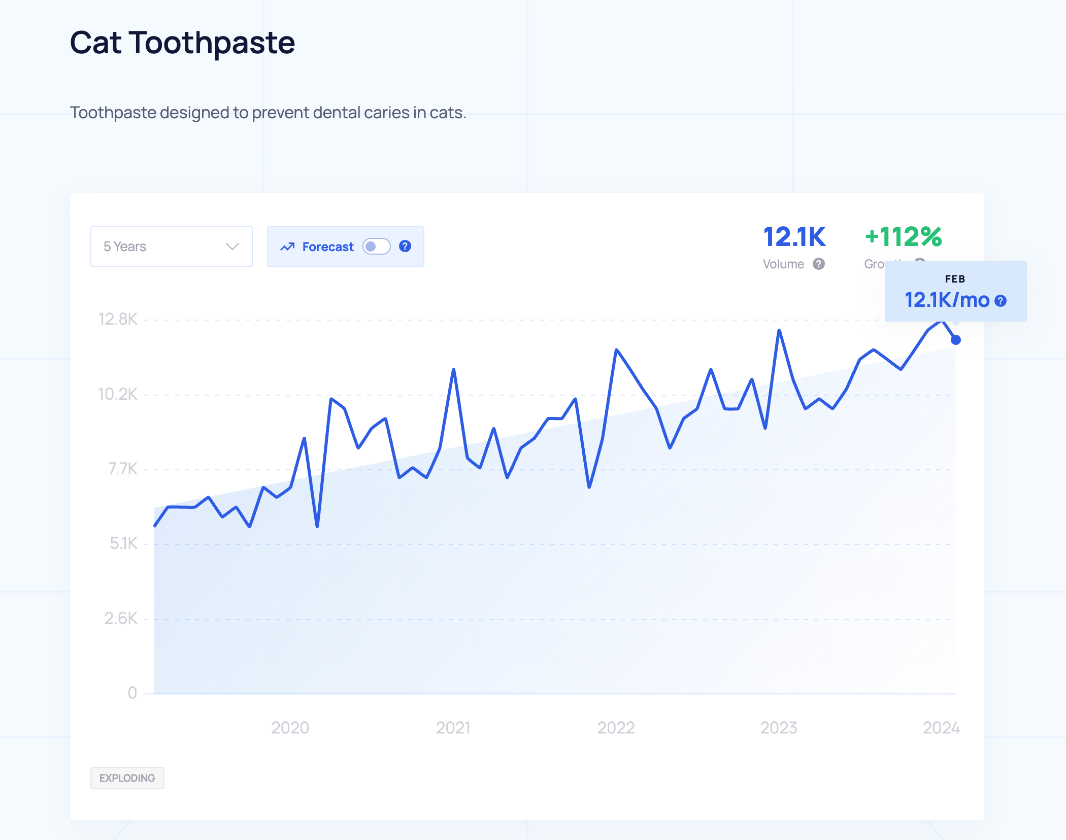Click the 2023 x-axis label

[779, 728]
